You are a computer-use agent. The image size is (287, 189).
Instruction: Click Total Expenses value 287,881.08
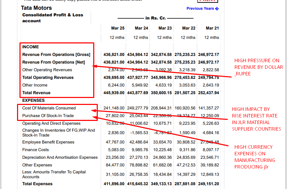185,184
